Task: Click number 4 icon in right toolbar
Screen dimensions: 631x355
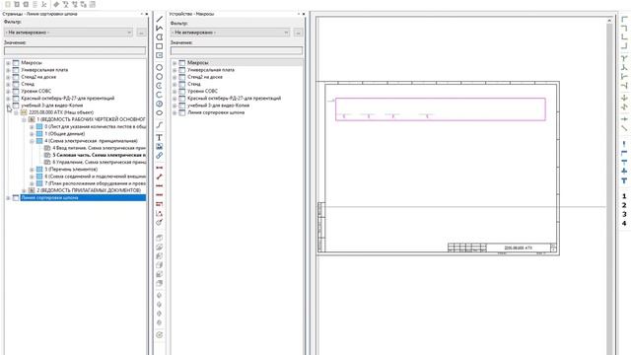Action: (624, 224)
